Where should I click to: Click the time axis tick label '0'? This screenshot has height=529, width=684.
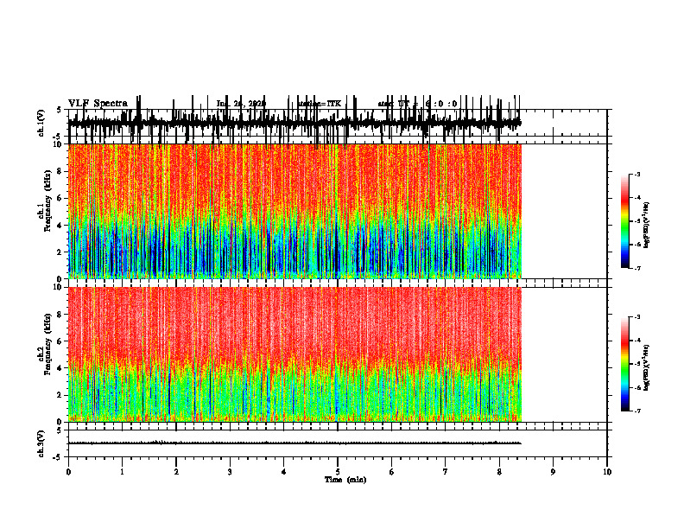click(68, 472)
